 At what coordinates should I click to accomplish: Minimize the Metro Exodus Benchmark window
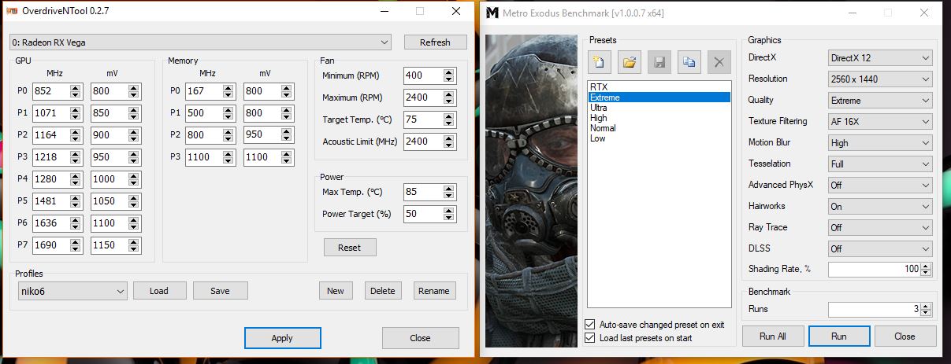click(x=852, y=13)
